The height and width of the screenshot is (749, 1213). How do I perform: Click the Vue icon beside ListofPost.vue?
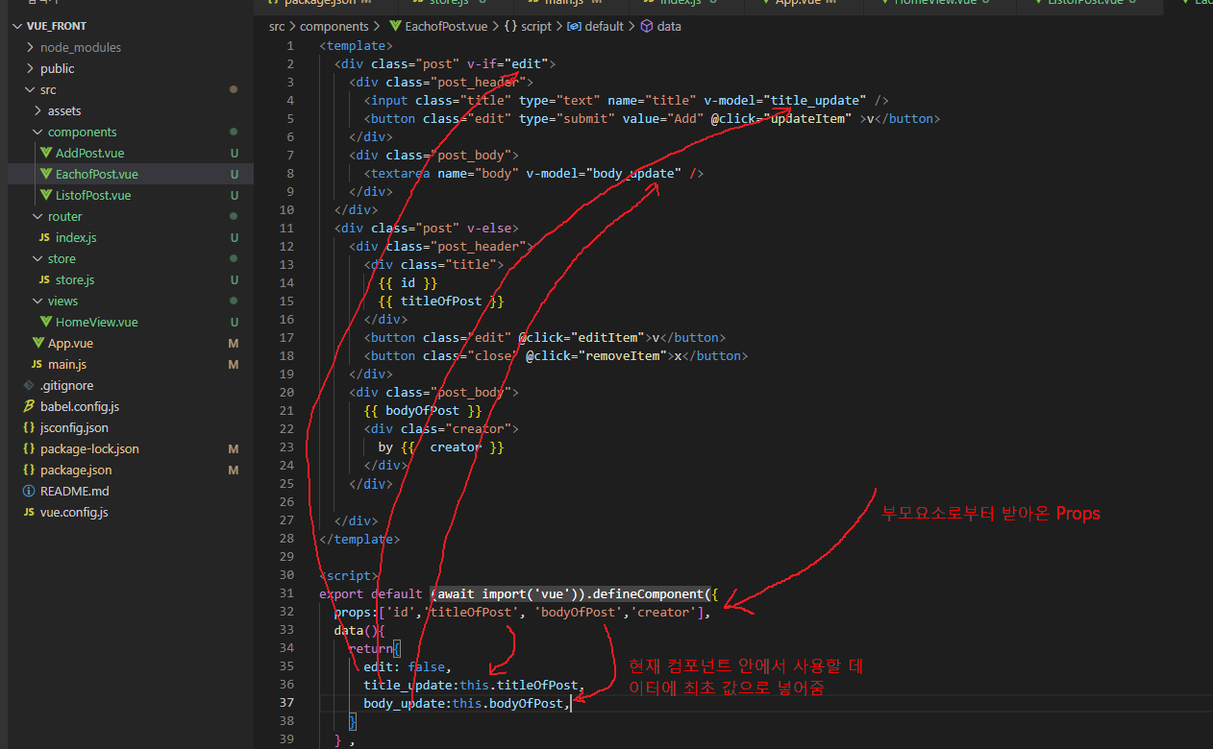[45, 195]
